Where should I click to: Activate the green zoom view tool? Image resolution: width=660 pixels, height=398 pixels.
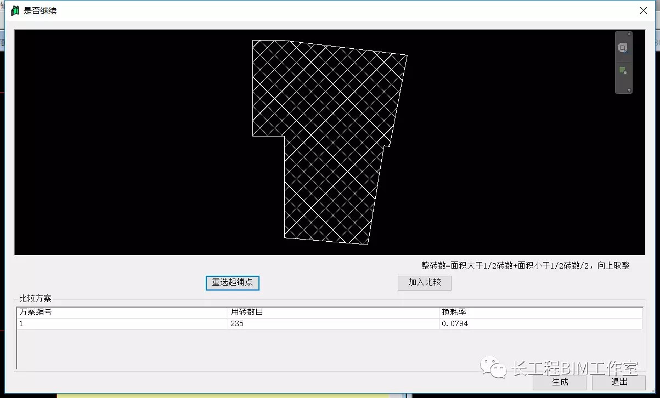[x=623, y=71]
